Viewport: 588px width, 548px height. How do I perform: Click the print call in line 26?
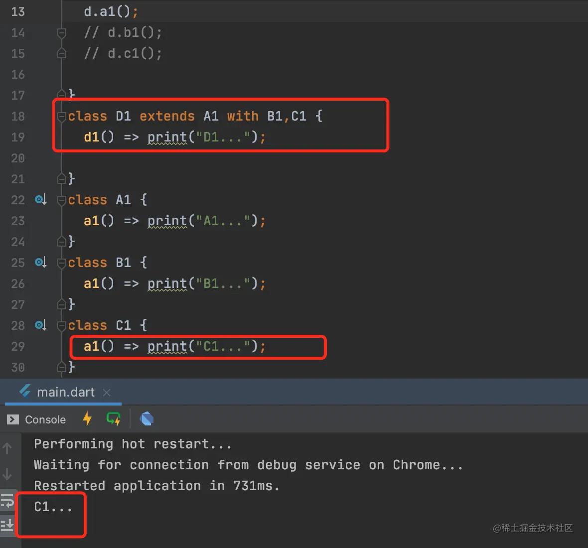pos(167,284)
